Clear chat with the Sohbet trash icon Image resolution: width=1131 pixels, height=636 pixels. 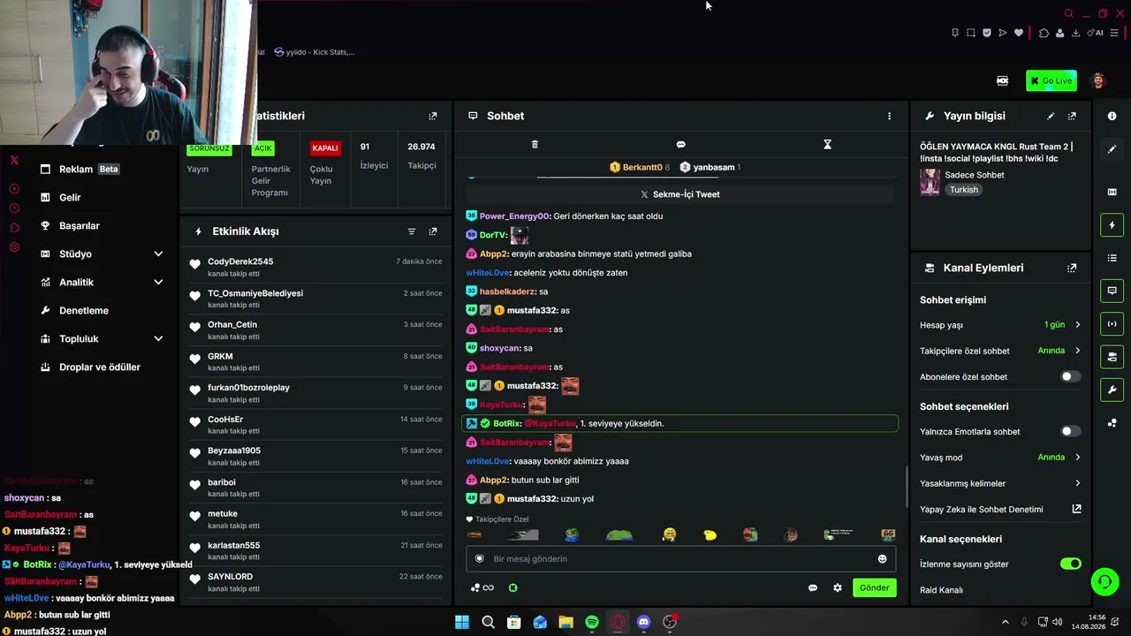pyautogui.click(x=535, y=144)
